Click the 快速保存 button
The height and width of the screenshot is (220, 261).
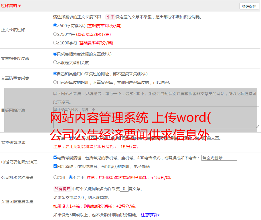coord(249,6)
